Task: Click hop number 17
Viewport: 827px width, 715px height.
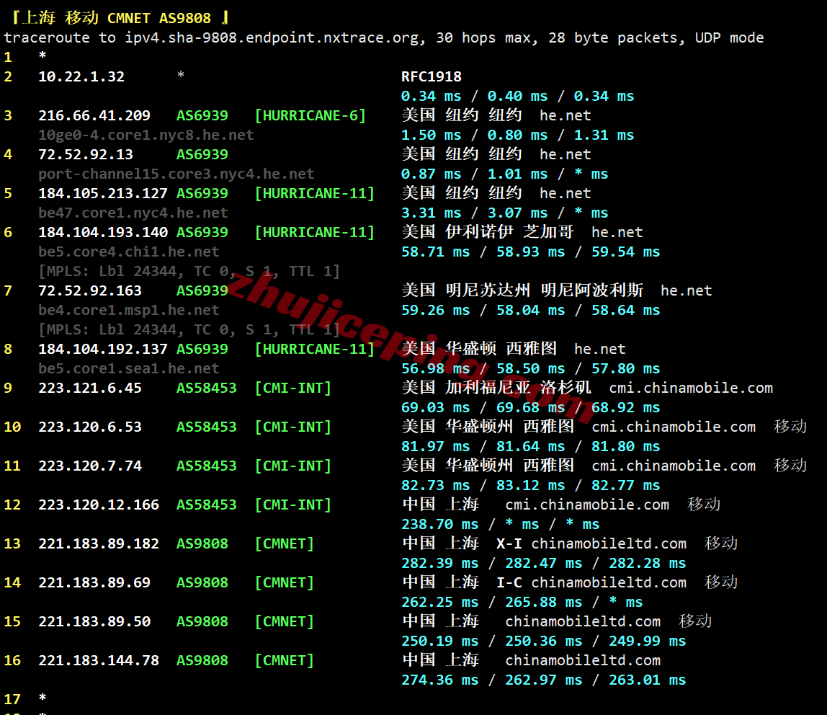Action: point(12,700)
